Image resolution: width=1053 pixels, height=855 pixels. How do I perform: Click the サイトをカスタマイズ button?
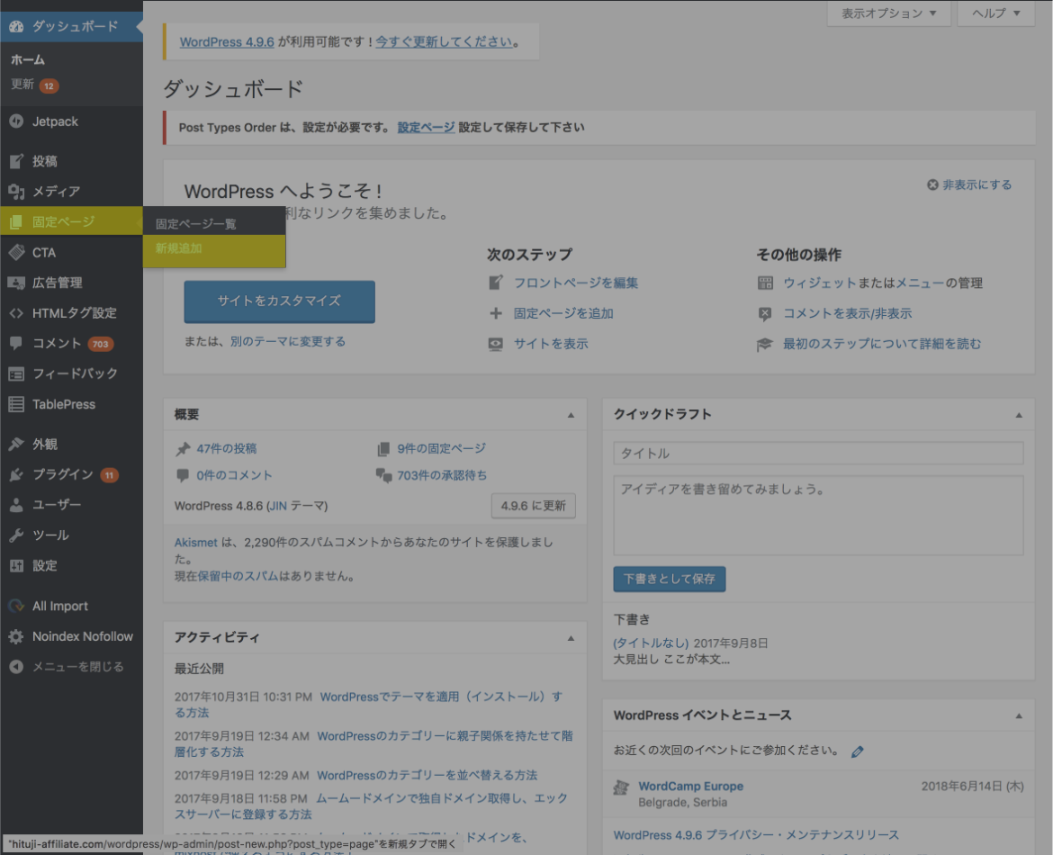[279, 301]
